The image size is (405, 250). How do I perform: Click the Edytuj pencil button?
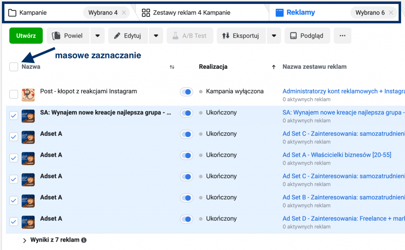tap(128, 36)
